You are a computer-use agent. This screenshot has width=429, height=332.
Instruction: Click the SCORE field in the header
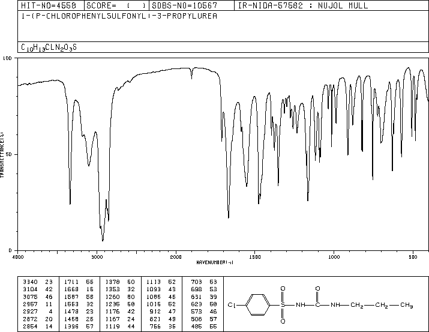[116, 5]
